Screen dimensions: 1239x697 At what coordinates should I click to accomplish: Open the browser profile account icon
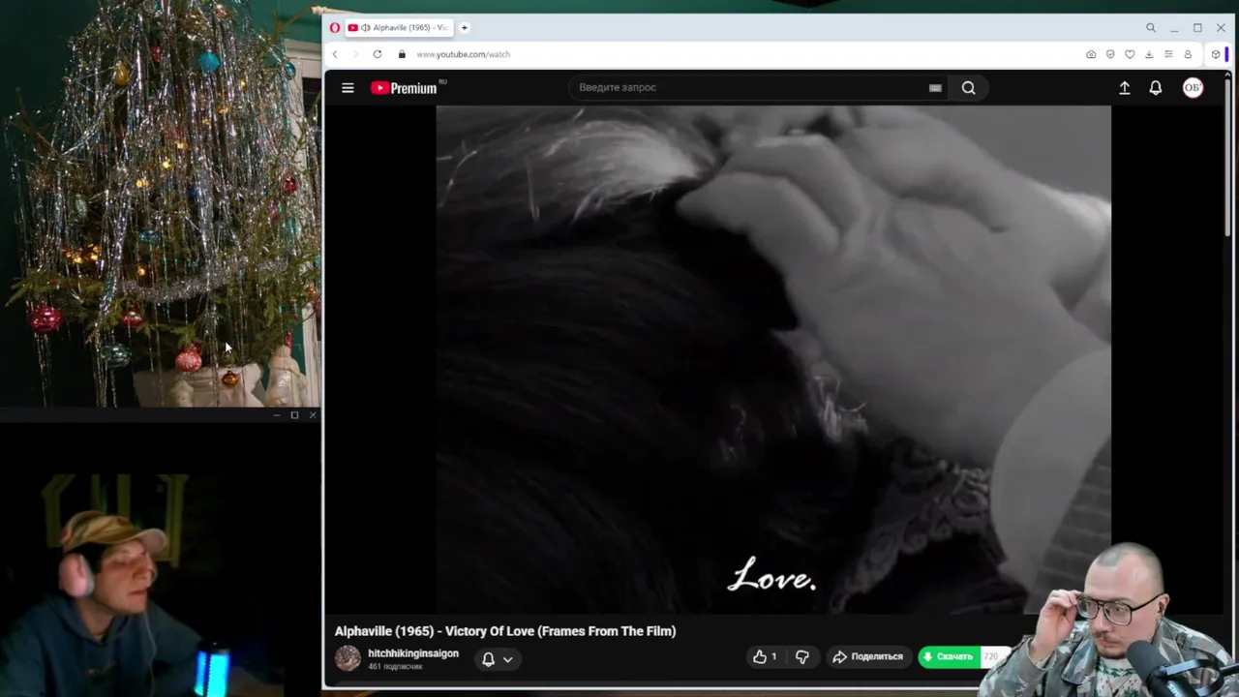coord(1188,54)
